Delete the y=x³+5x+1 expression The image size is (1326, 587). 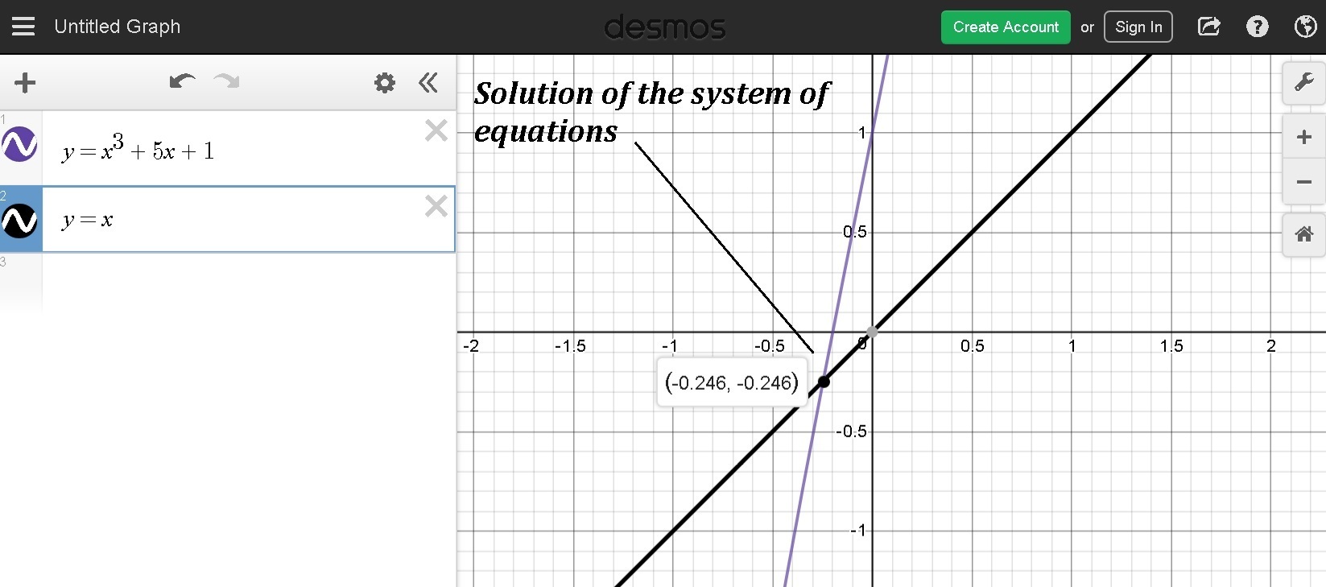click(x=436, y=130)
